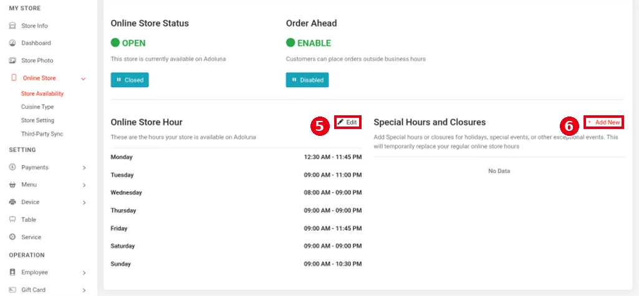Click the Employee badge icon
Screen dimensions: 639x296
pos(12,272)
